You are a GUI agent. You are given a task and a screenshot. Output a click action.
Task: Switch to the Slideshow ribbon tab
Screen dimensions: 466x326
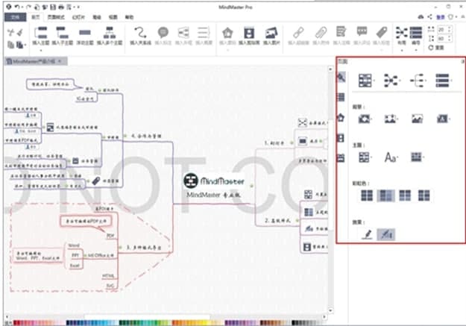[78, 17]
